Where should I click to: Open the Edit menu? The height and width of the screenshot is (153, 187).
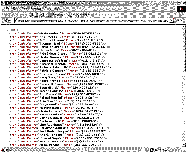point(15,9)
